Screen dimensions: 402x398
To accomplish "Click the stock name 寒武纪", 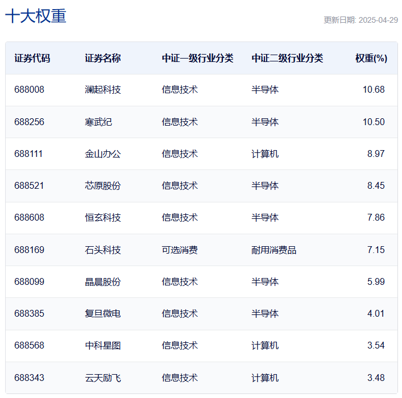I will (x=98, y=122).
